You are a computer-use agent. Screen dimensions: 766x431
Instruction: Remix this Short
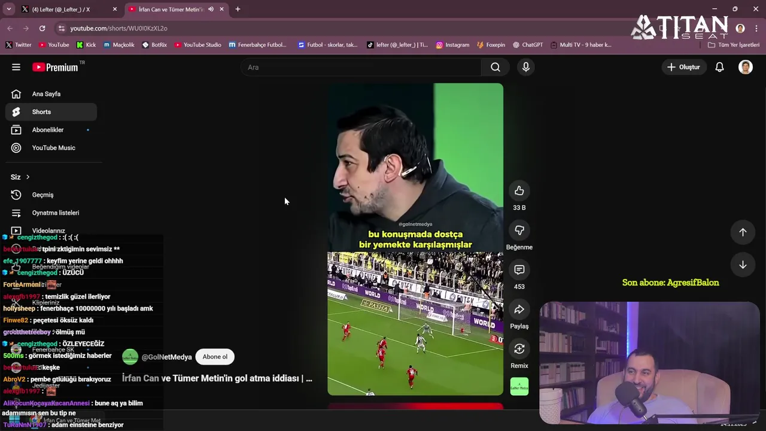tap(519, 349)
